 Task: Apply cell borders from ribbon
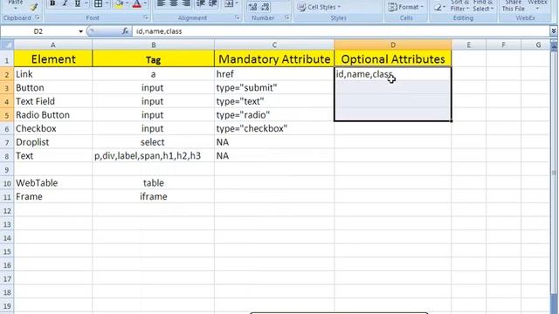coord(98,3)
